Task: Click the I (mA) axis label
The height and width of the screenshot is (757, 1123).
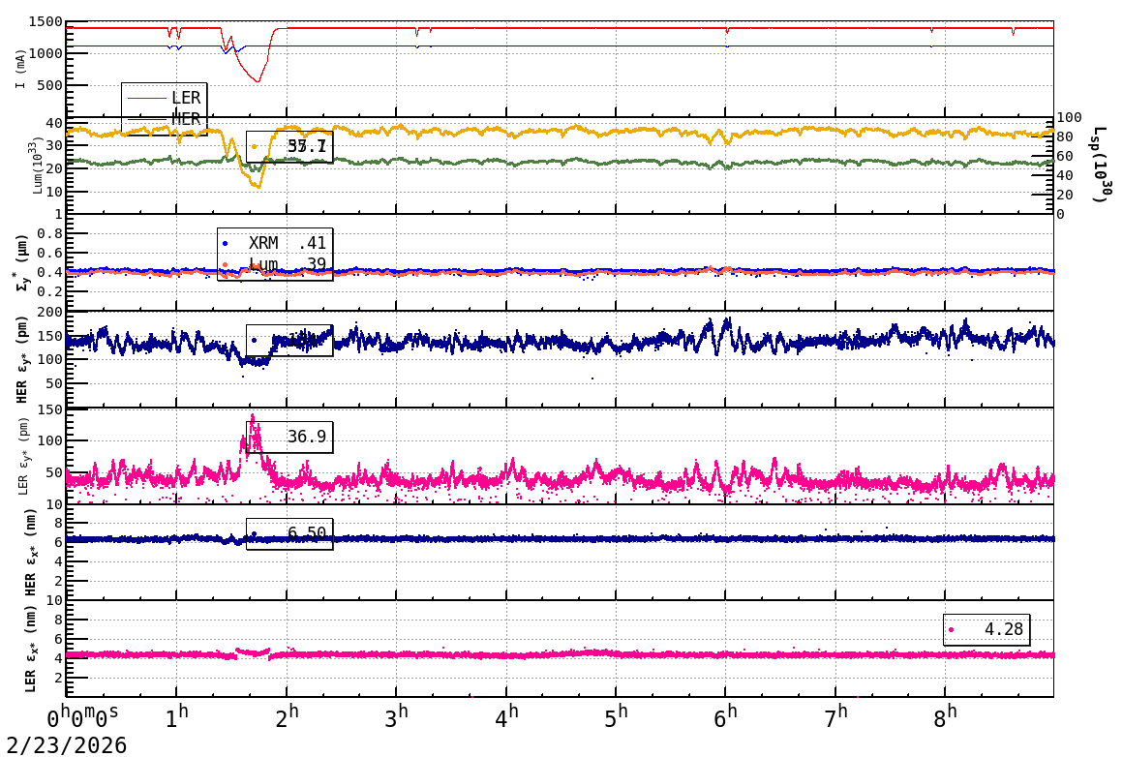Action: click(20, 69)
